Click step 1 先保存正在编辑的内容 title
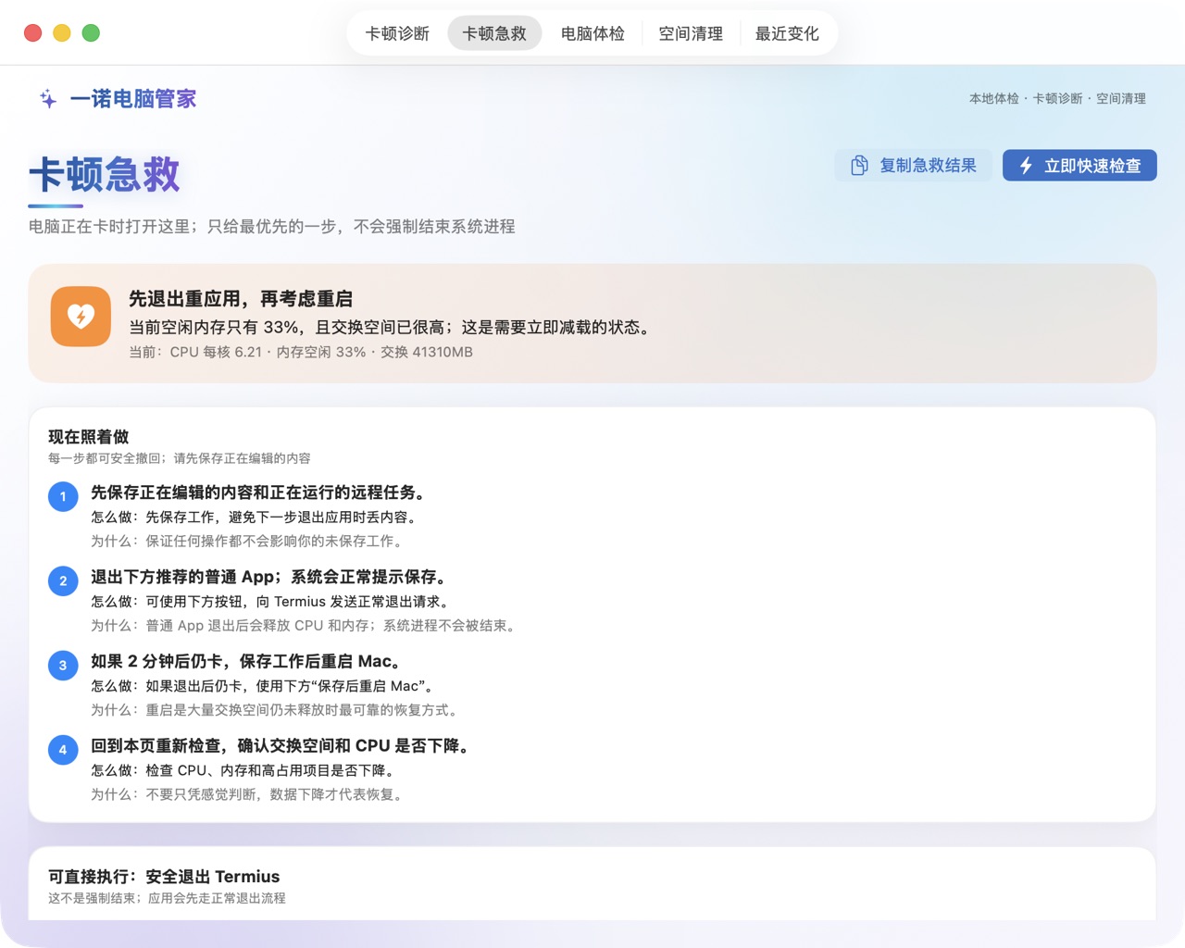The width and height of the screenshot is (1185, 948). tap(258, 493)
